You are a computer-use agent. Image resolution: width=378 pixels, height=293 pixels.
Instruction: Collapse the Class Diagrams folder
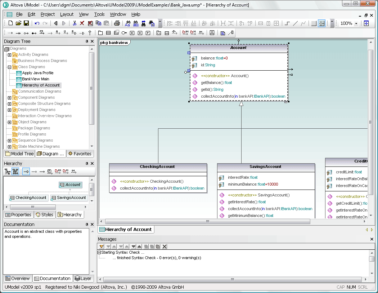click(x=9, y=67)
